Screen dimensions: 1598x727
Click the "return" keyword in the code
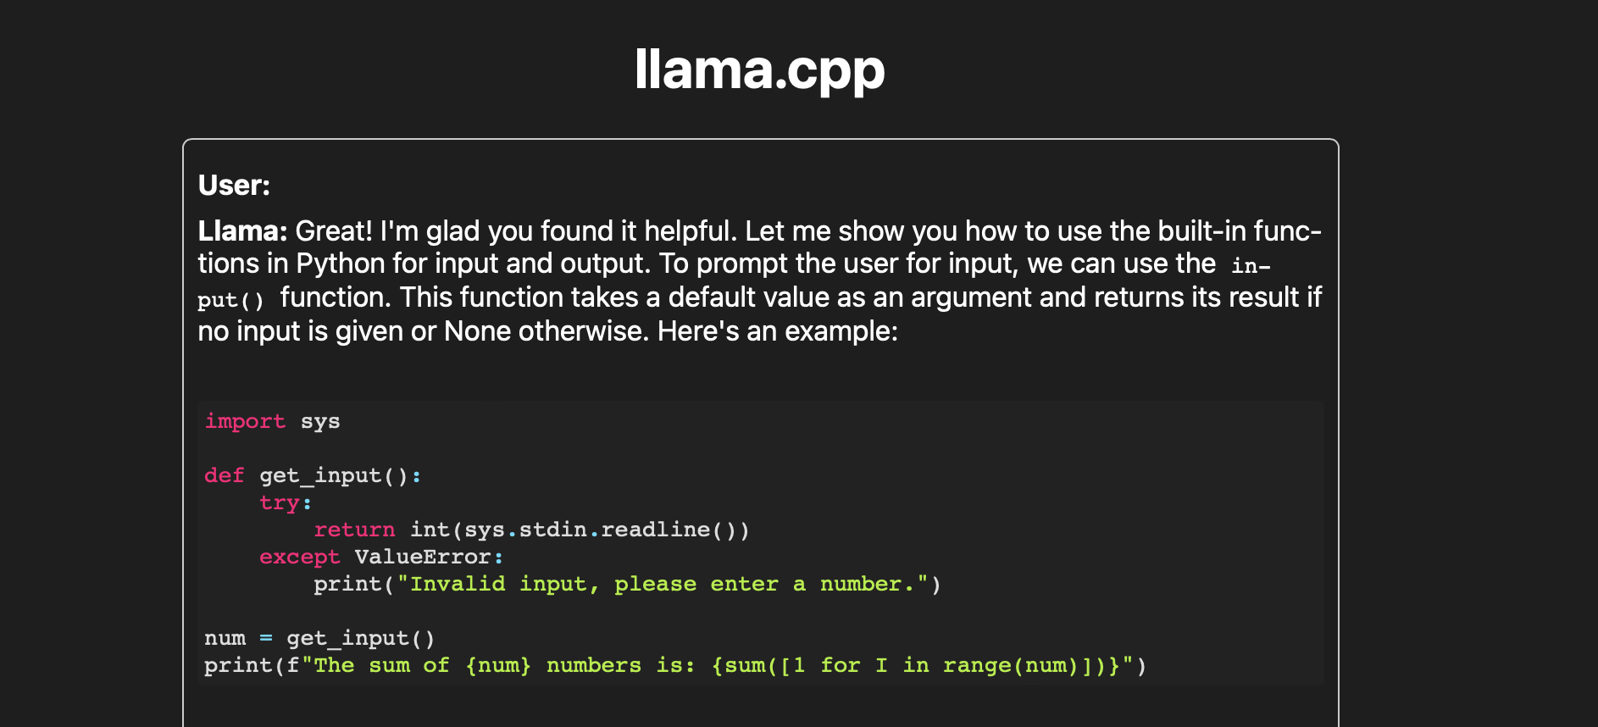tap(354, 530)
